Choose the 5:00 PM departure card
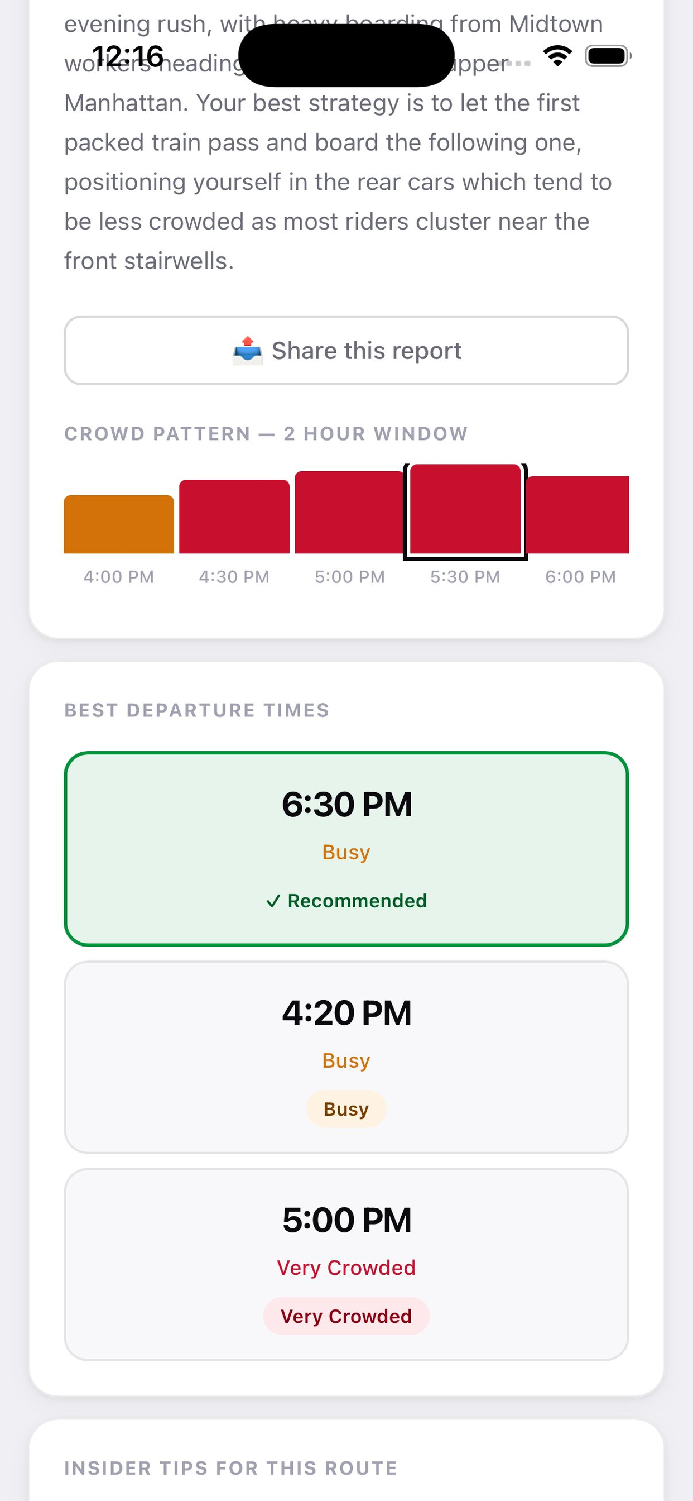The image size is (693, 1501). (x=346, y=1264)
